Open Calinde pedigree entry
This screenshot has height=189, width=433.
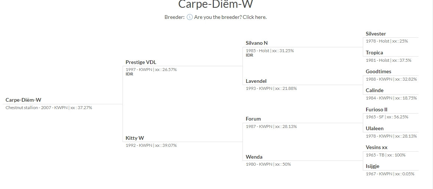coord(375,90)
